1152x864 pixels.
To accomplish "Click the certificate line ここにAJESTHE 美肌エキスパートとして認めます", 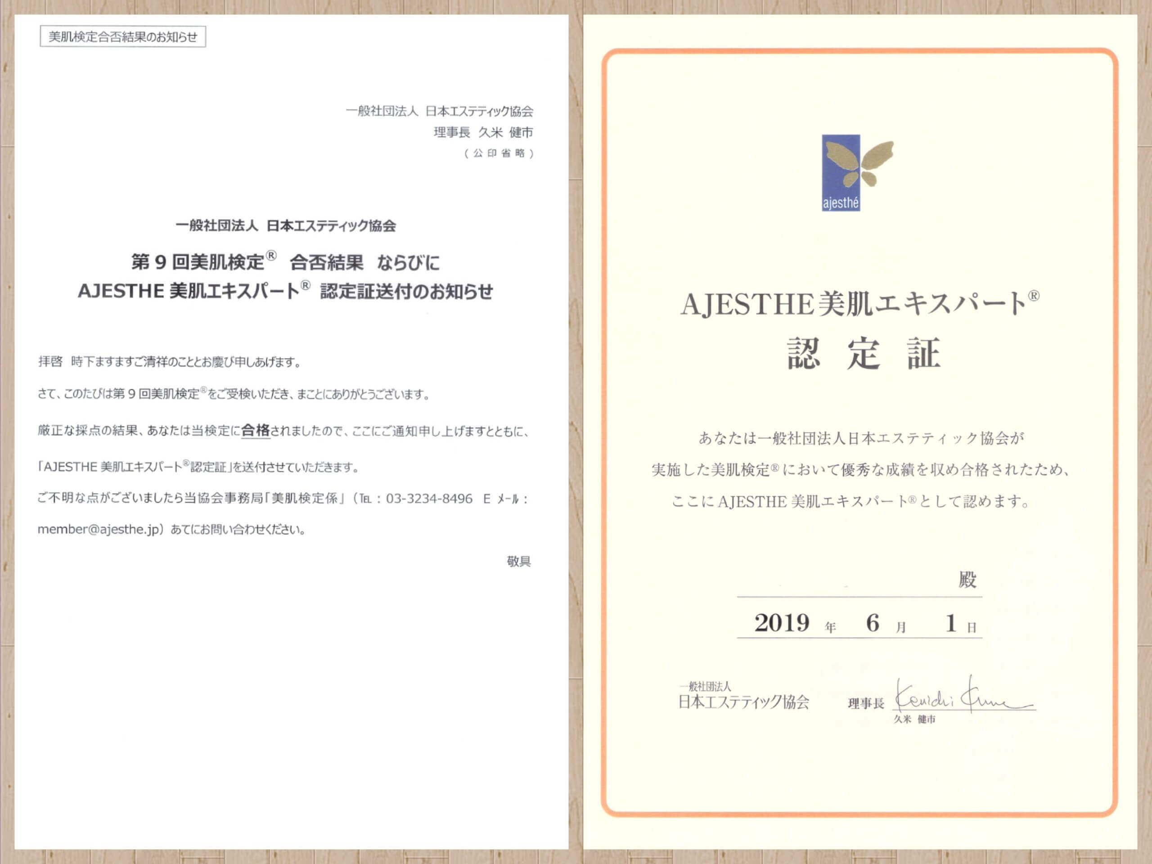I will [x=851, y=502].
